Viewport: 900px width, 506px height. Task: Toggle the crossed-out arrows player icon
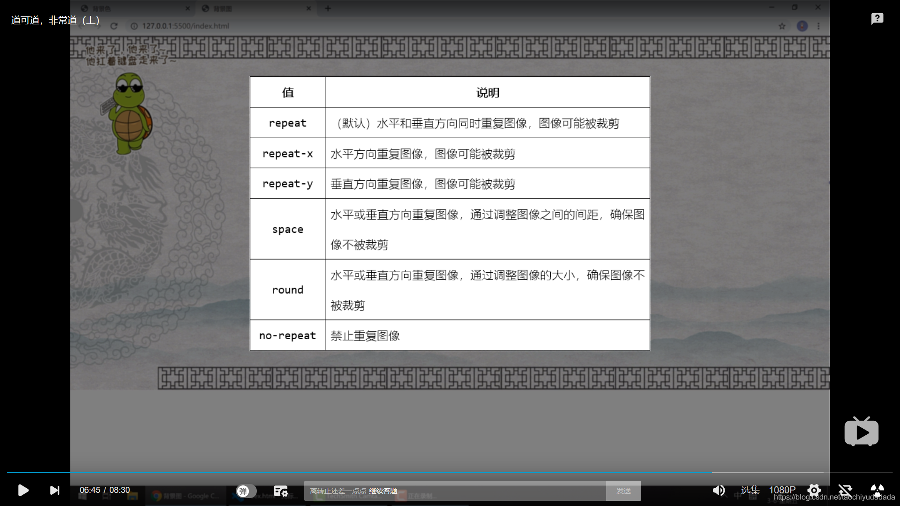tap(845, 490)
